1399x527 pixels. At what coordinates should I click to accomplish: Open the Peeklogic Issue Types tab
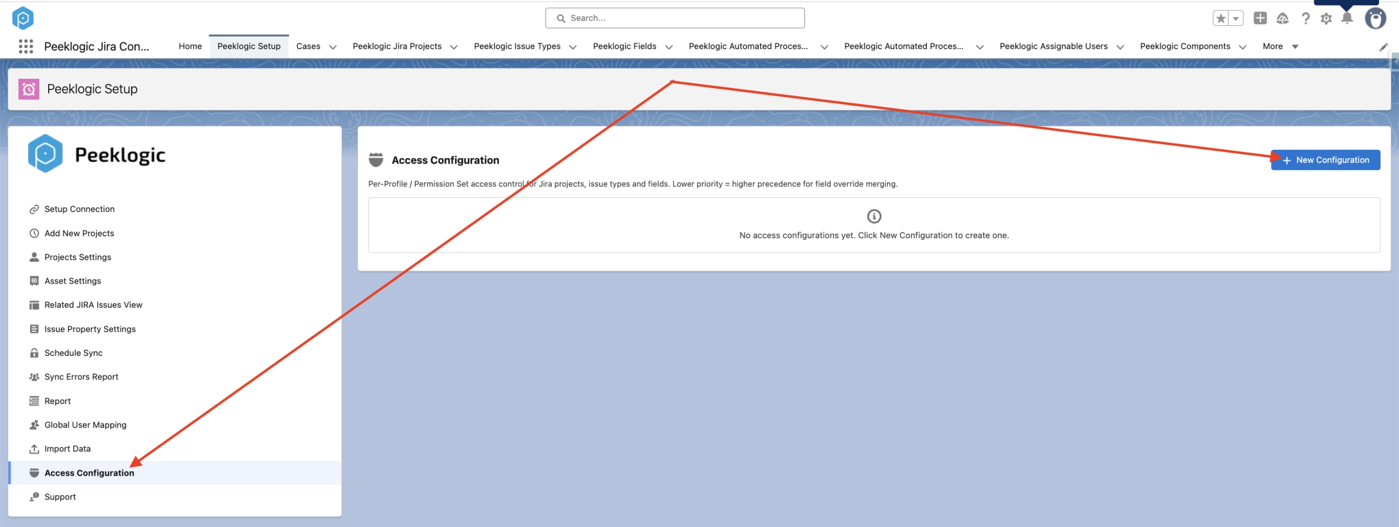pos(517,46)
